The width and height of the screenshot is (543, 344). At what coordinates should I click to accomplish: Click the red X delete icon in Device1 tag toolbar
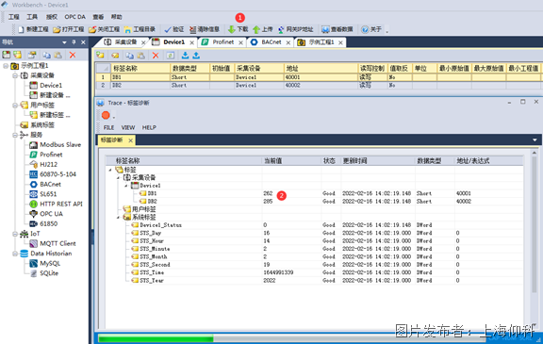point(156,55)
